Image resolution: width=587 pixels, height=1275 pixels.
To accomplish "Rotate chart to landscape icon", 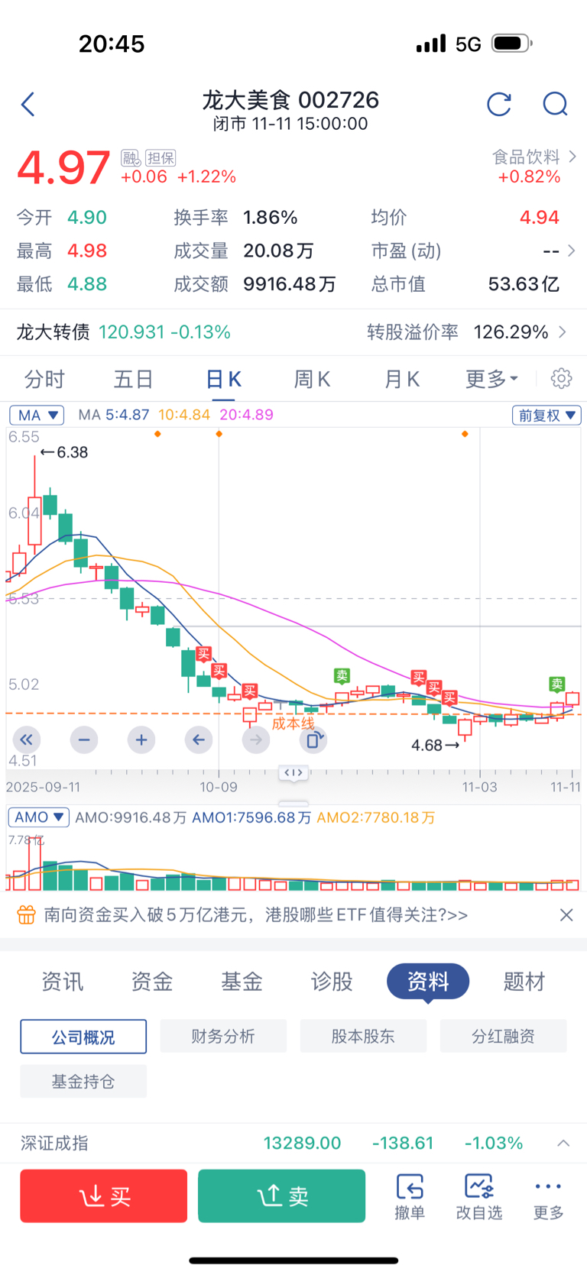I will tap(314, 739).
